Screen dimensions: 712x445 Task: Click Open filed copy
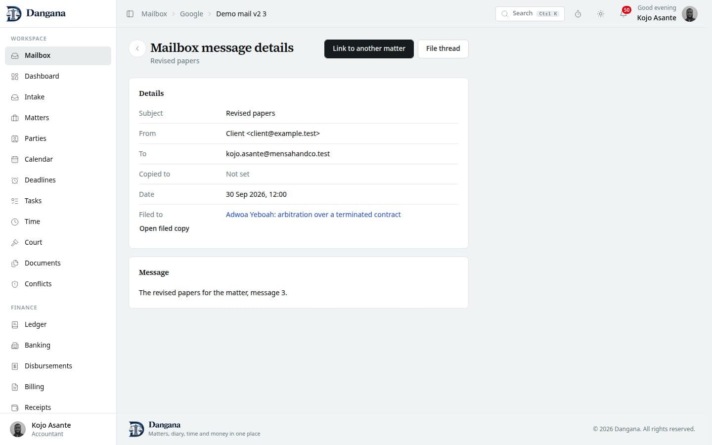tap(164, 228)
